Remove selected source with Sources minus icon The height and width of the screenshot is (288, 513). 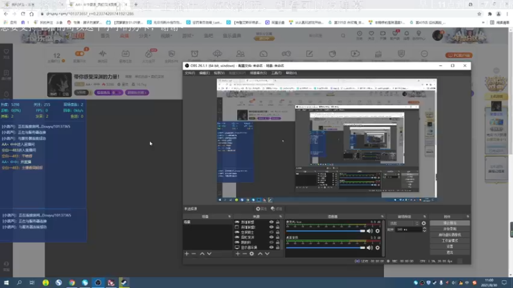pyautogui.click(x=245, y=253)
